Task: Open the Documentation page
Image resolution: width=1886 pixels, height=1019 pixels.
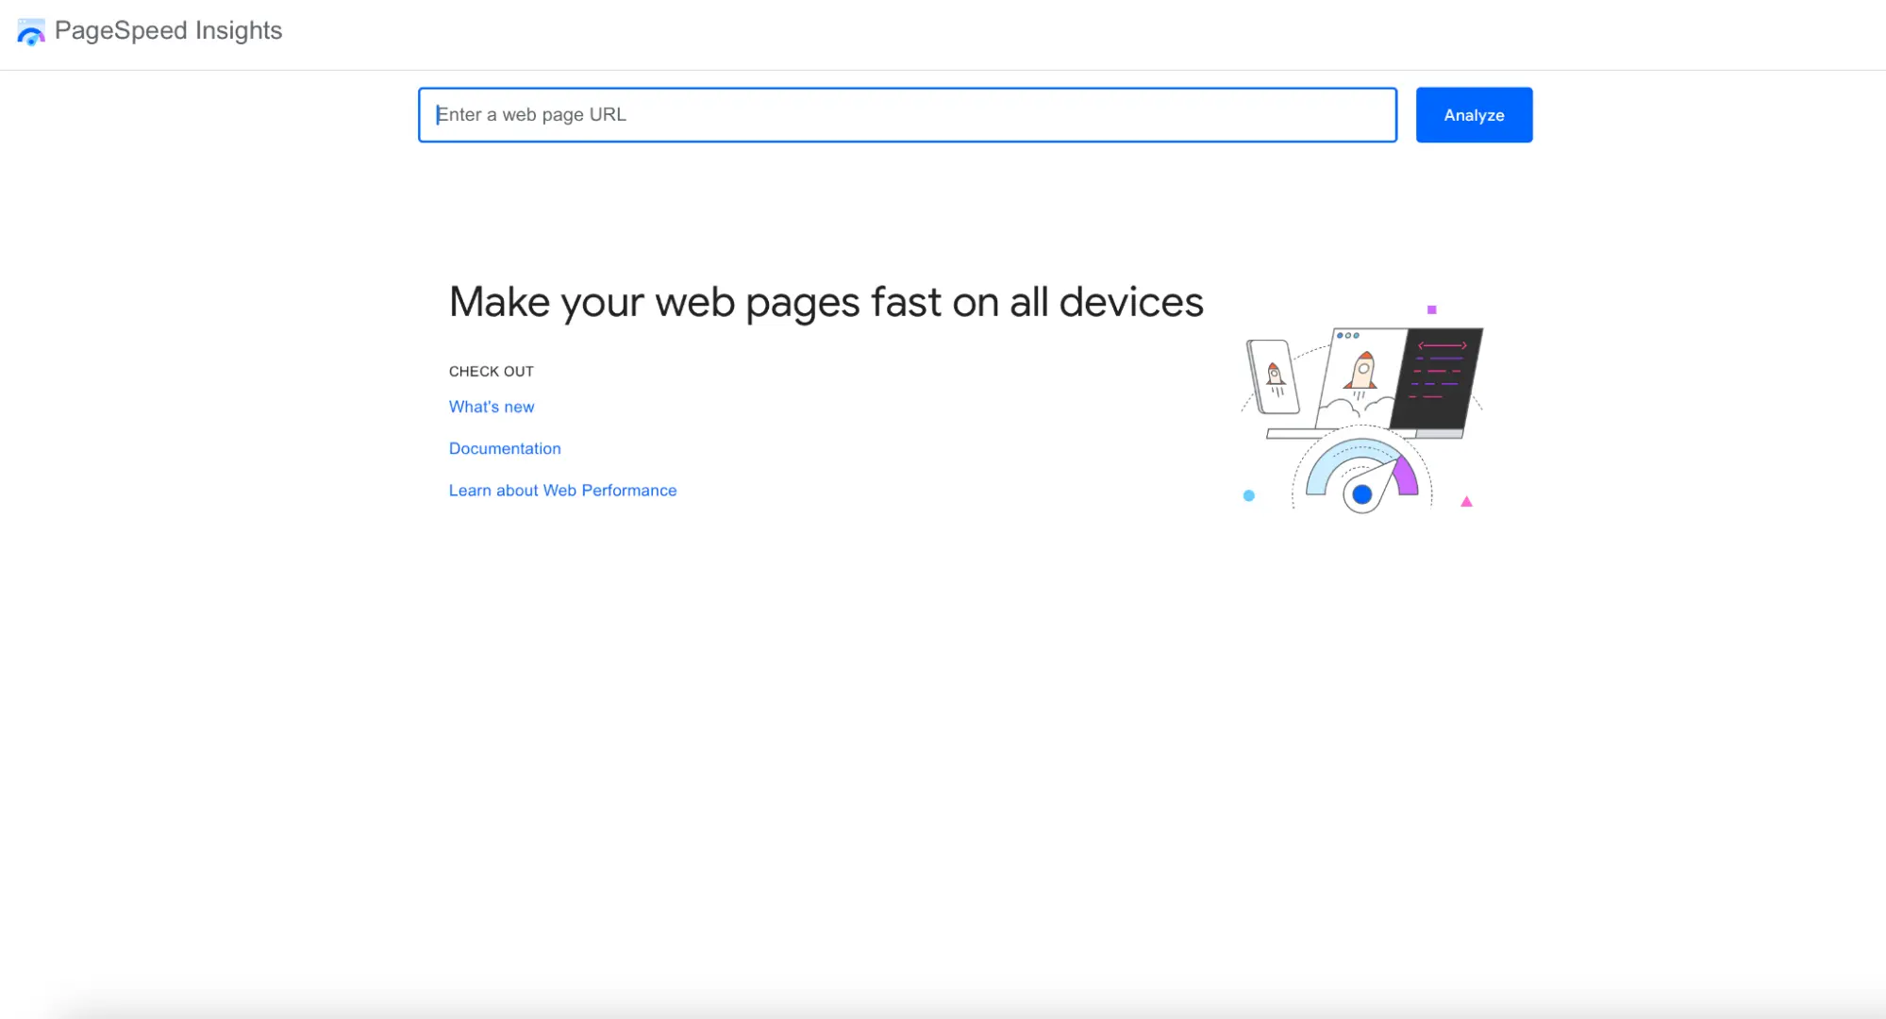Action: tap(505, 448)
